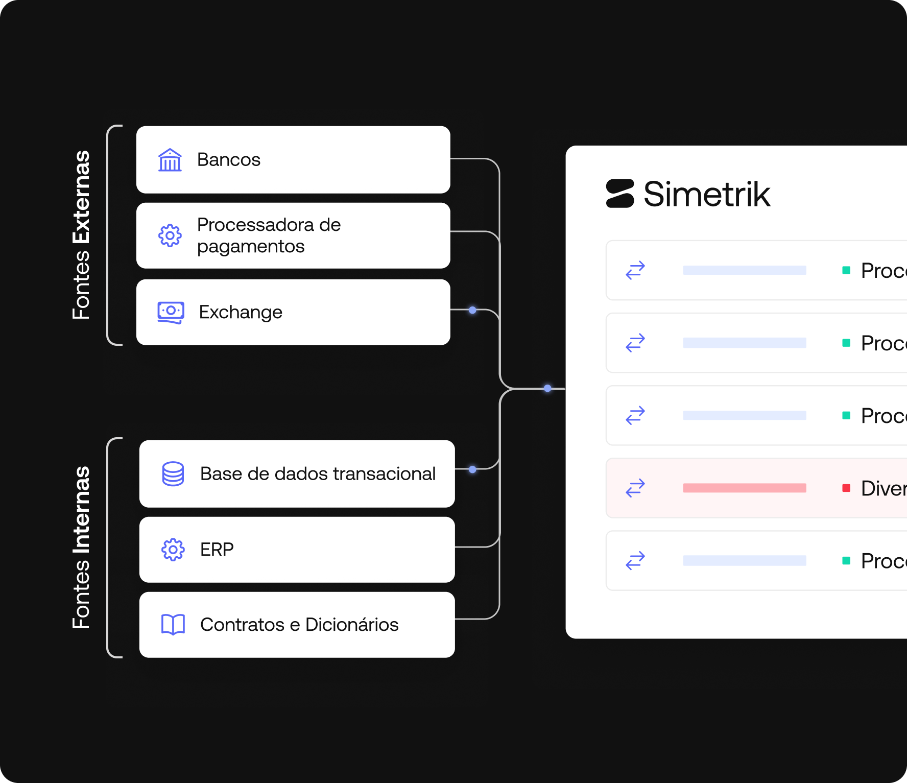Click the database icon beside Base de dados transacional
The height and width of the screenshot is (783, 907).
pos(173,474)
